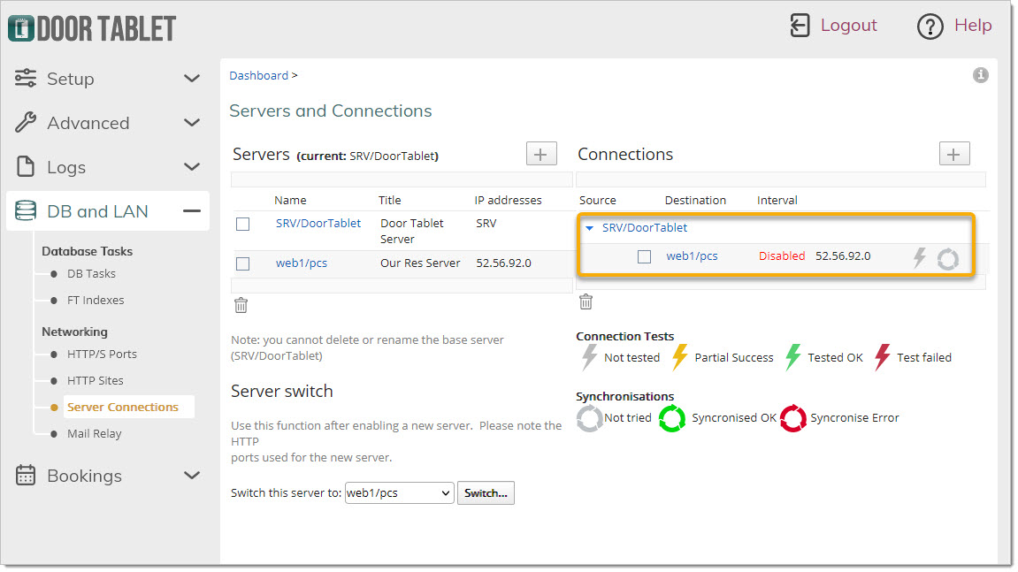Image resolution: width=1018 pixels, height=572 pixels.
Task: Synchronise web1/pcs with circular arrows icon
Action: 948,259
